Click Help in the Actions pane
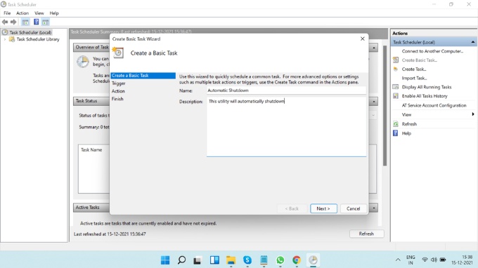 tap(406, 133)
